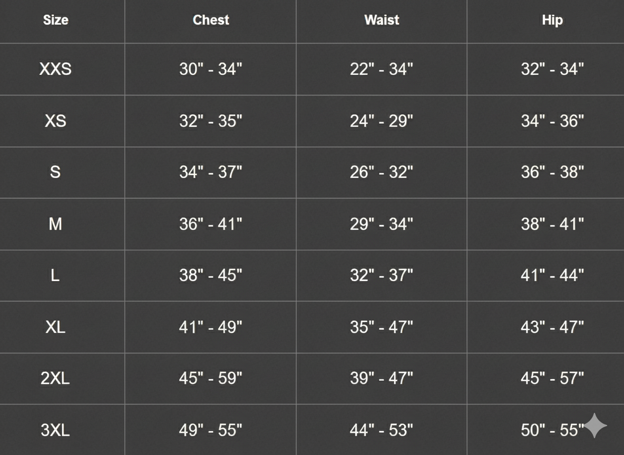
Task: Click the sparkle icon in bottom corner
Action: pyautogui.click(x=596, y=426)
